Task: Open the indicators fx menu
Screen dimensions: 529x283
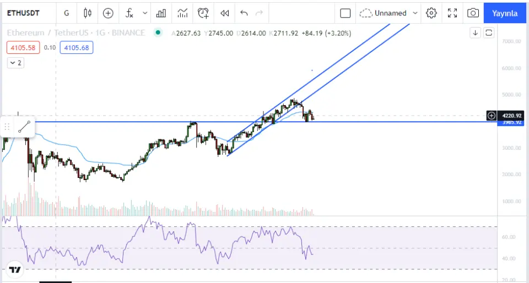Action: 129,13
